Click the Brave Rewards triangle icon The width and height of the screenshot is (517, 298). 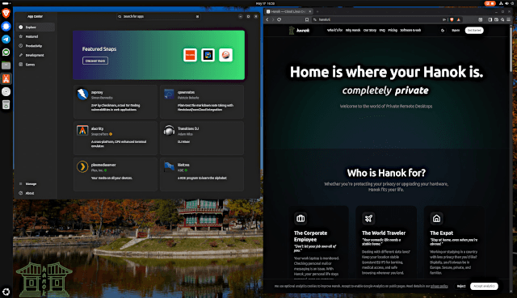[458, 19]
